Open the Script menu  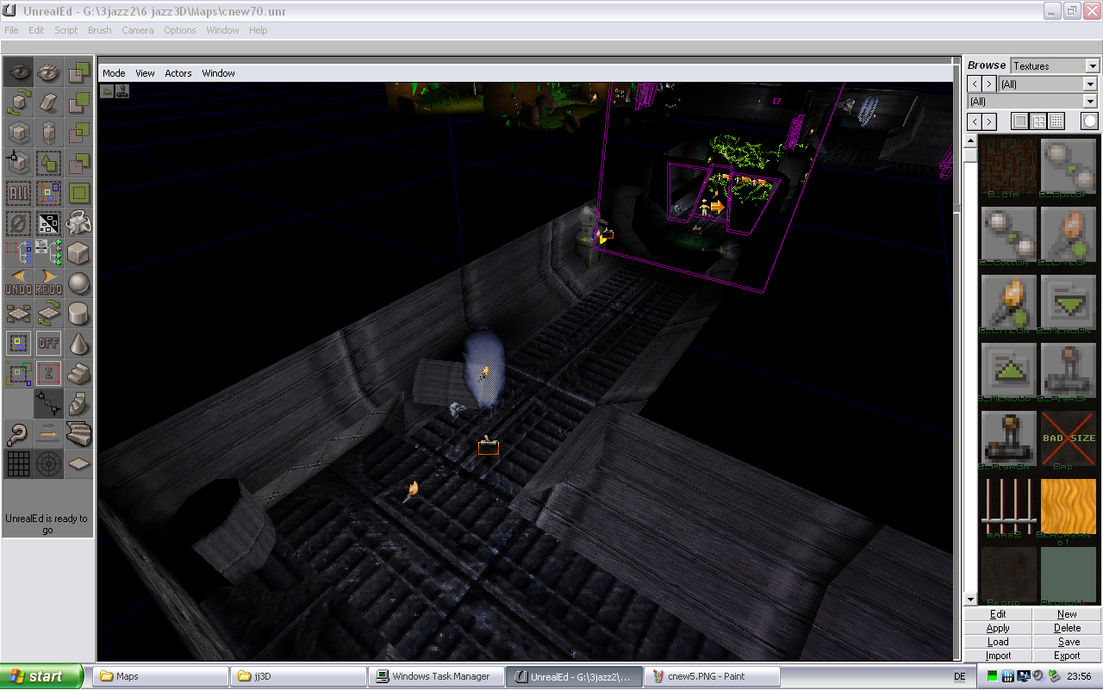coord(66,30)
